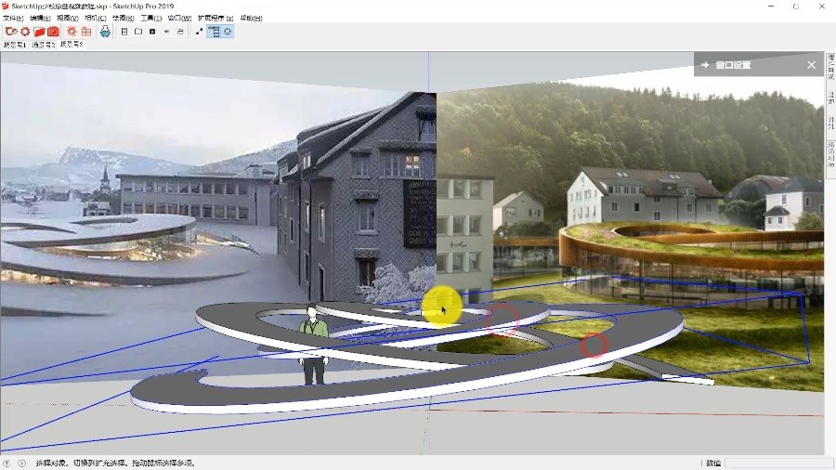This screenshot has height=470, width=836.
Task: Click the first red V-Ray toolbar icon
Action: pos(11,32)
